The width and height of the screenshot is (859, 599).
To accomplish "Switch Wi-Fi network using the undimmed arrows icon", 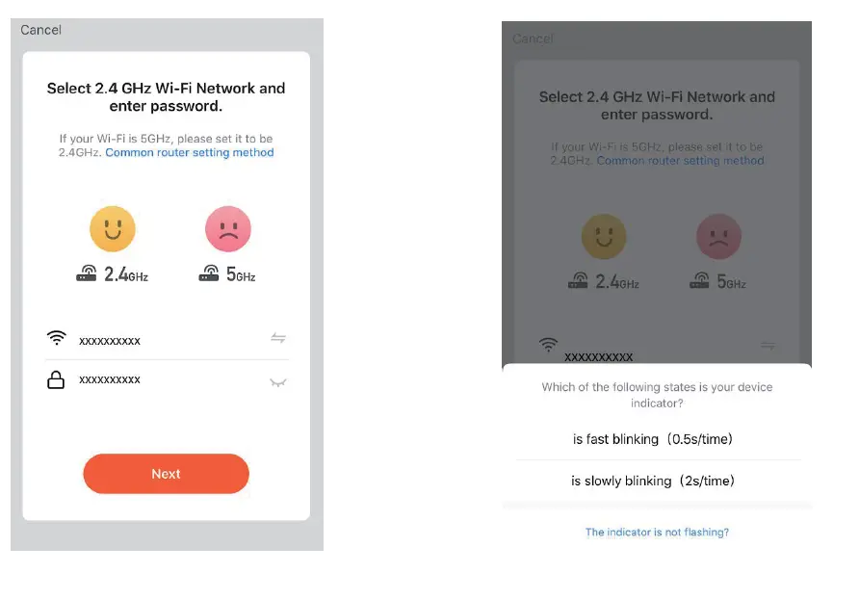I will click(x=278, y=338).
